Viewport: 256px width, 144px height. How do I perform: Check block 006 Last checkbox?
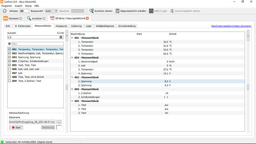click(x=10, y=69)
